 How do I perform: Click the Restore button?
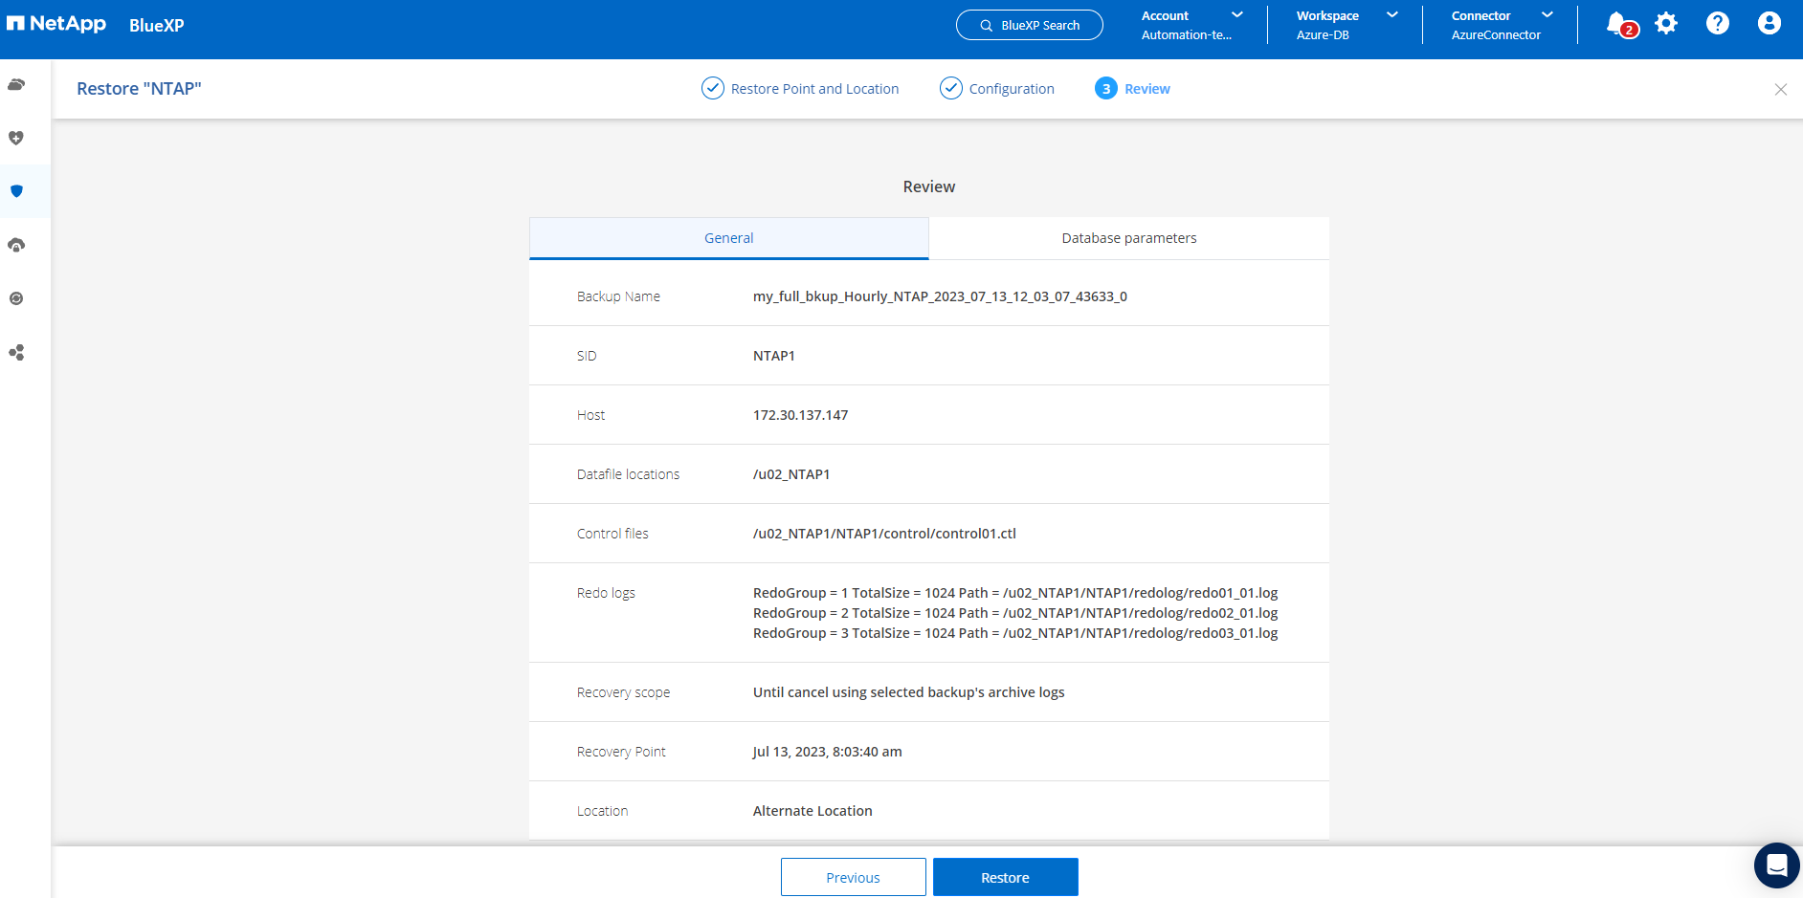[1005, 877]
